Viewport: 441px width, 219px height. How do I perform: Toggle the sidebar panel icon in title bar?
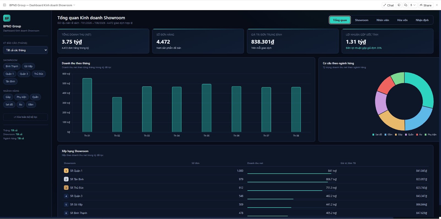4,5
